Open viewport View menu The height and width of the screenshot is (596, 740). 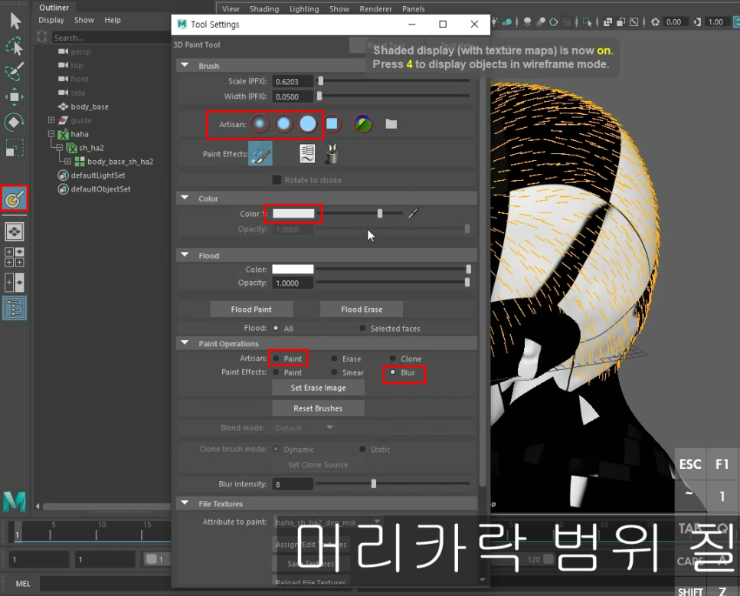coord(231,9)
